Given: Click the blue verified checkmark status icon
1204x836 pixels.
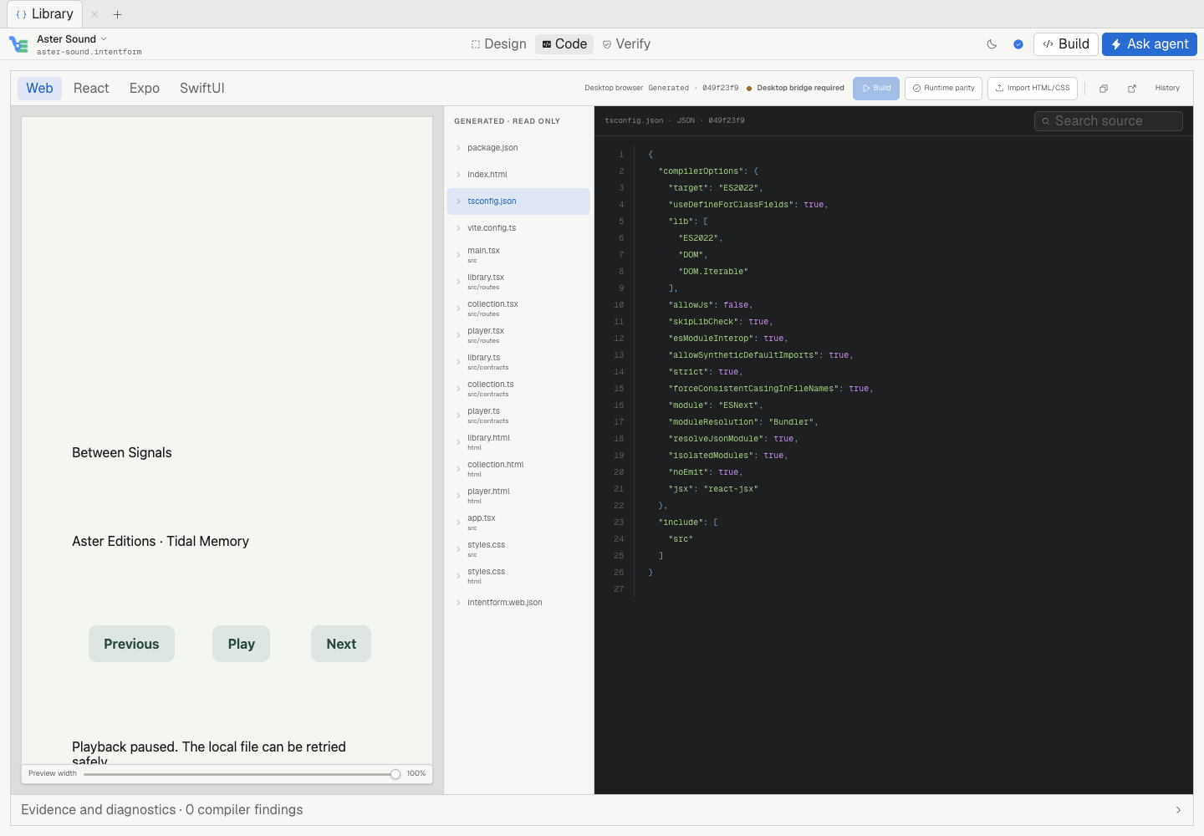Looking at the screenshot, I should pos(1018,44).
